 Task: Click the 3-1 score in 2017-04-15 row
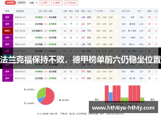pyautogui.click(x=46, y=37)
